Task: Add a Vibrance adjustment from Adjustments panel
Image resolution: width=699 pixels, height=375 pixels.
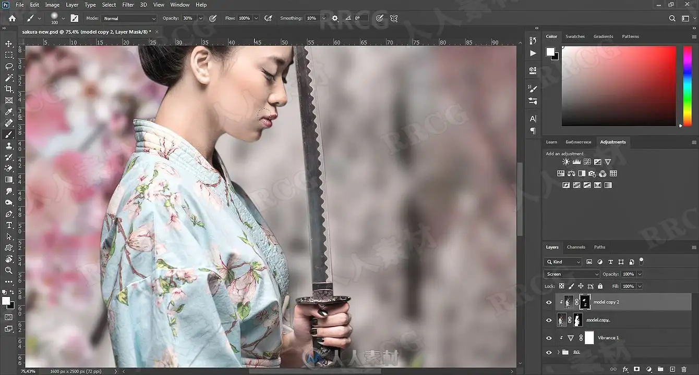Action: tap(608, 162)
